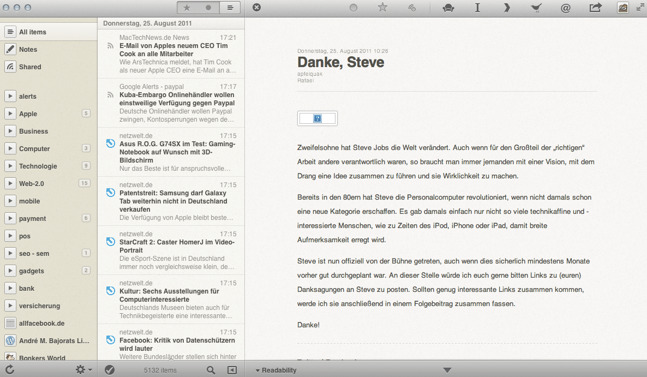Click the Danke, Steve headline
Screen dimensions: 647x377
(341, 62)
